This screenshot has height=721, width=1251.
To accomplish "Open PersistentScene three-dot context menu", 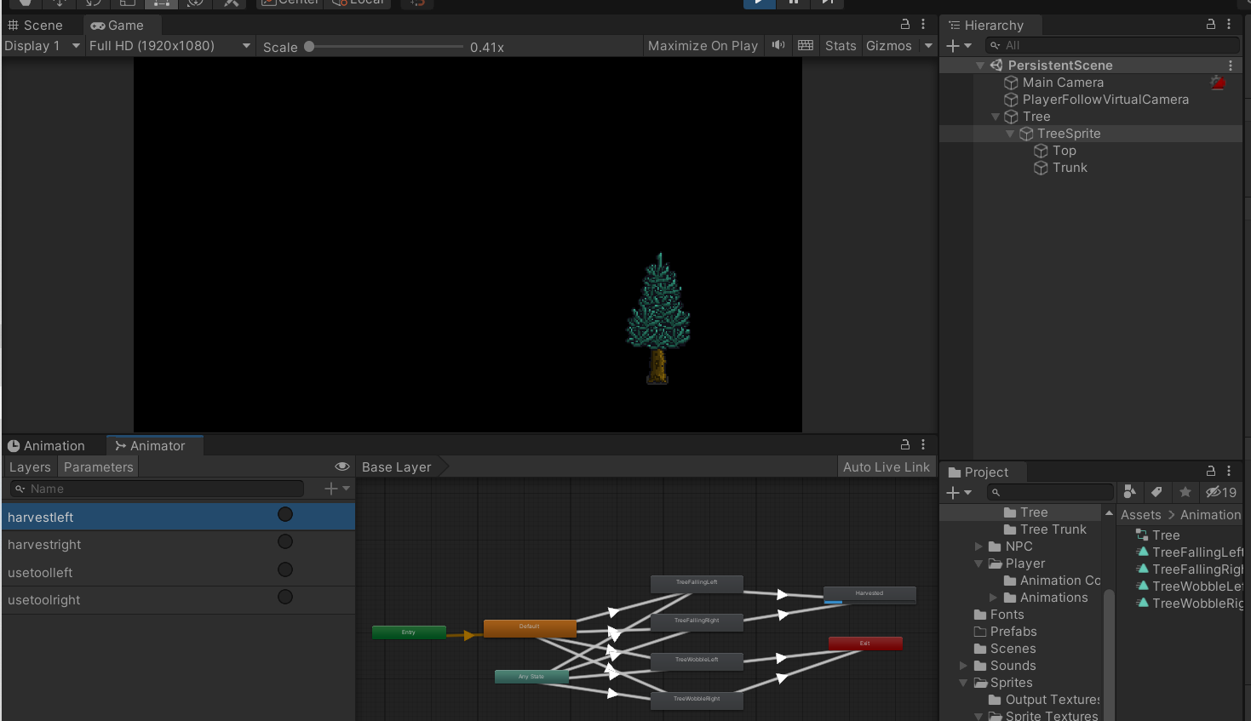I will tap(1231, 66).
